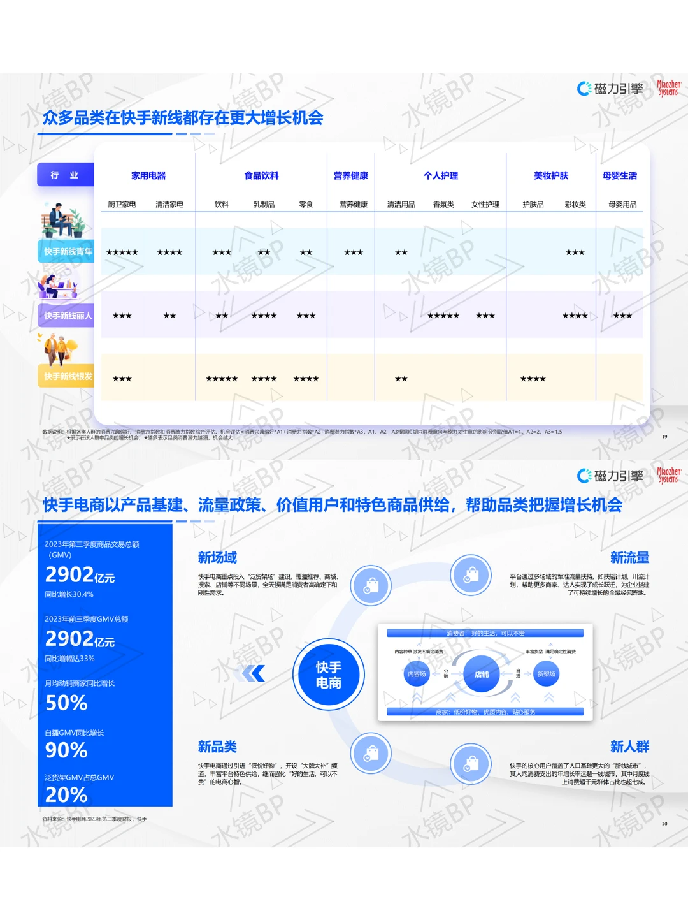Click the 彩妆类 subcategory label
The height and width of the screenshot is (920, 688).
pyautogui.click(x=575, y=205)
